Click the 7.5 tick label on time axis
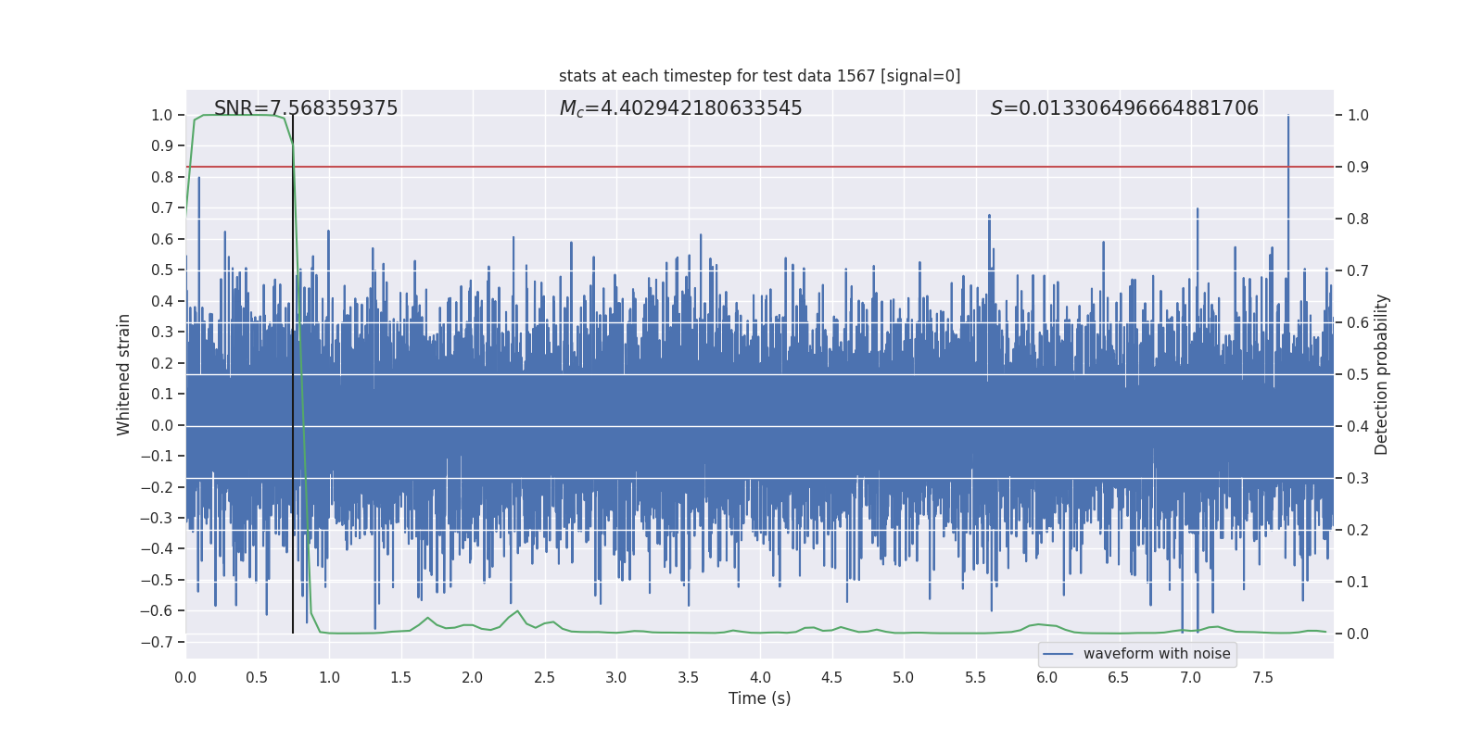This screenshot has width=1483, height=741. pos(1262,677)
